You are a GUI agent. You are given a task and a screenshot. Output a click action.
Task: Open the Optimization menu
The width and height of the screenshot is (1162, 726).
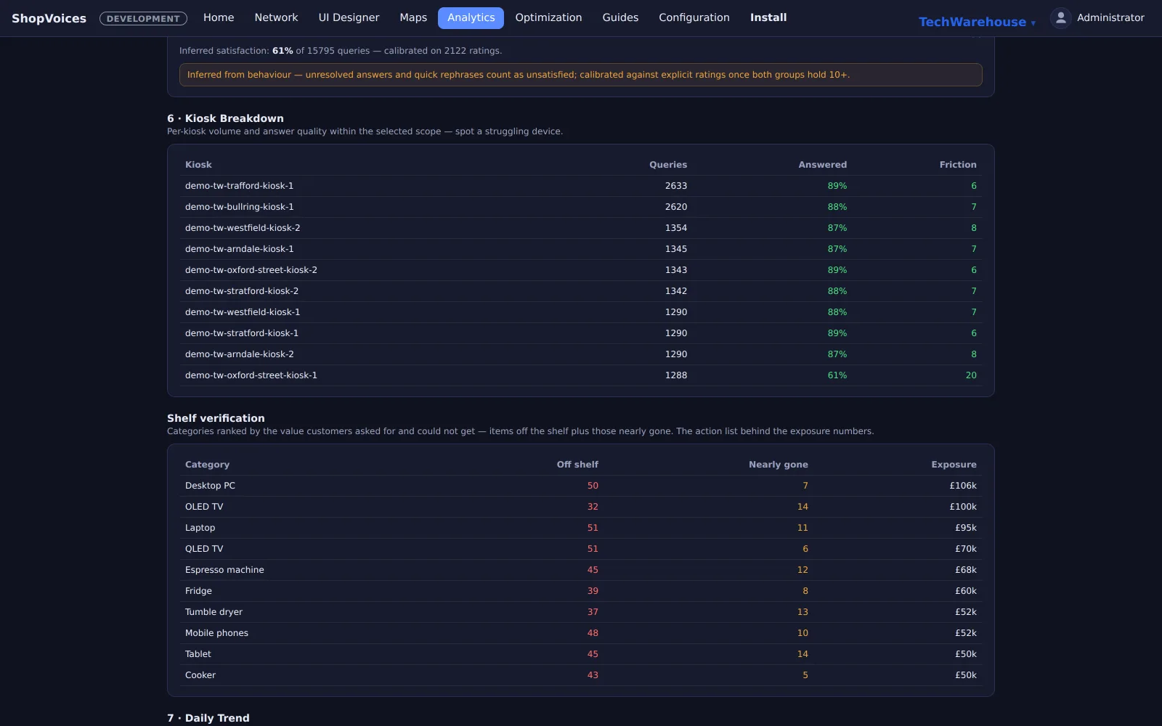point(548,17)
